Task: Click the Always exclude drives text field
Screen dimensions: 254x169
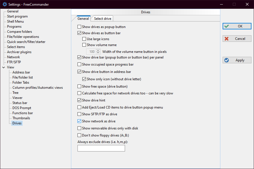Action: coord(101,148)
